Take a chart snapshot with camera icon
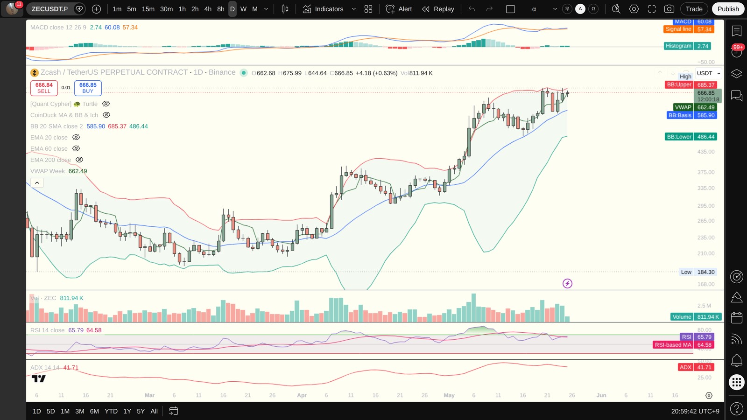 click(x=669, y=9)
